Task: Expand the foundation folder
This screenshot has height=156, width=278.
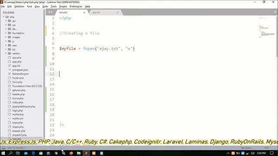Action: [6, 33]
